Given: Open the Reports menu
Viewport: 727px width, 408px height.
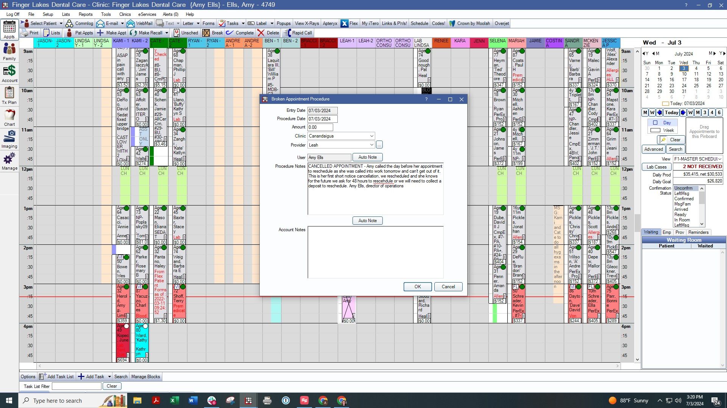Looking at the screenshot, I should pyautogui.click(x=86, y=14).
